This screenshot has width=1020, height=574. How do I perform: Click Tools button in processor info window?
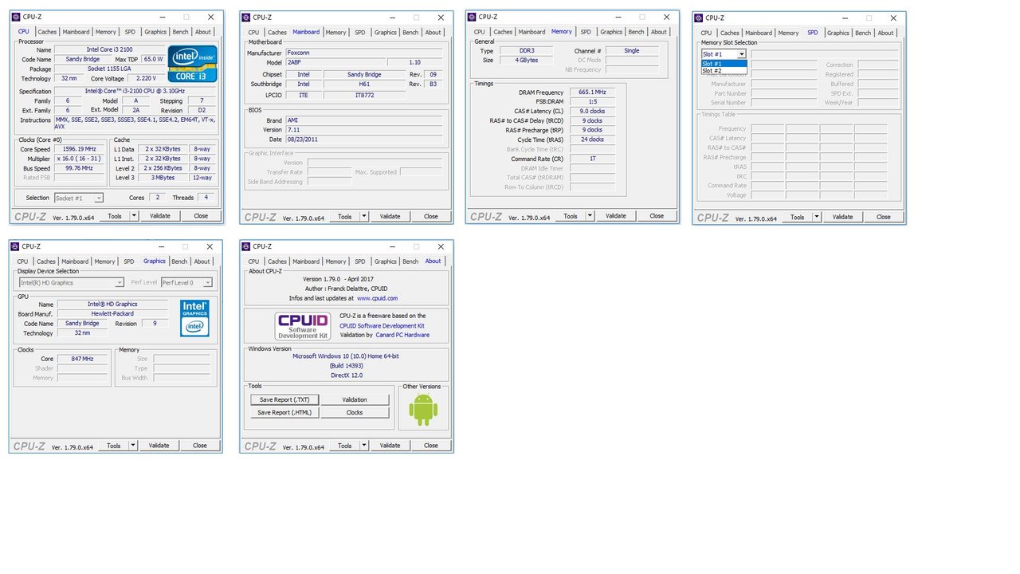(x=115, y=215)
